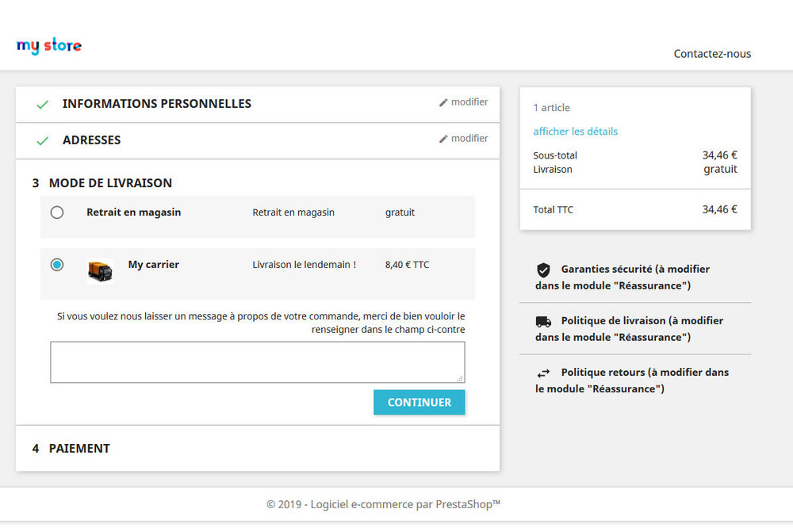Click the delivery truck policy icon
Screen dimensions: 793x528
(x=543, y=321)
